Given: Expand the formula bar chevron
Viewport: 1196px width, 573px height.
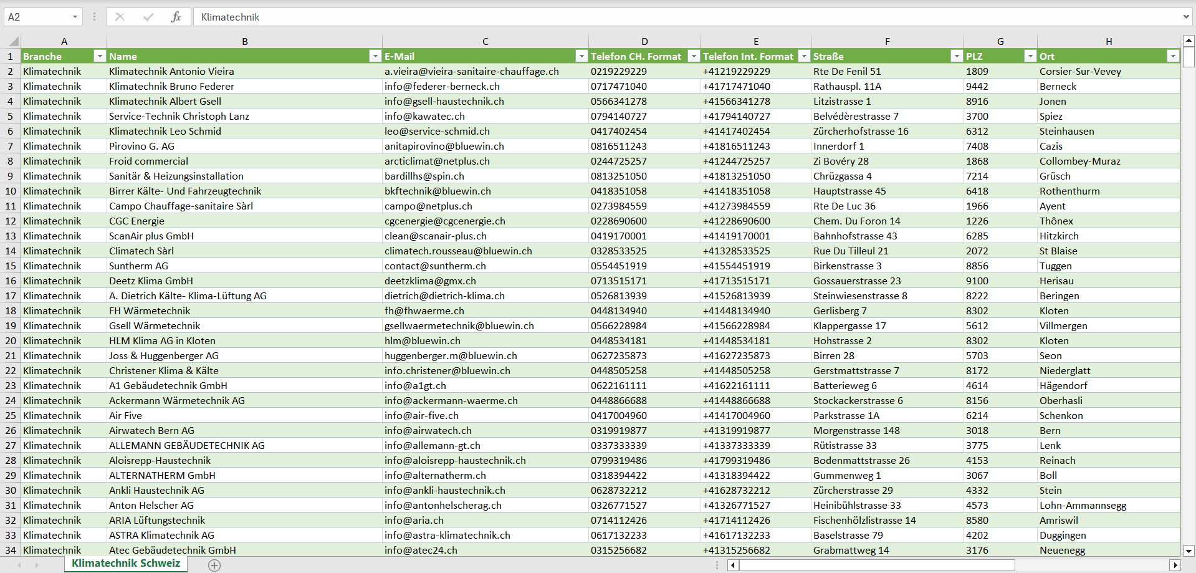Looking at the screenshot, I should [1185, 17].
